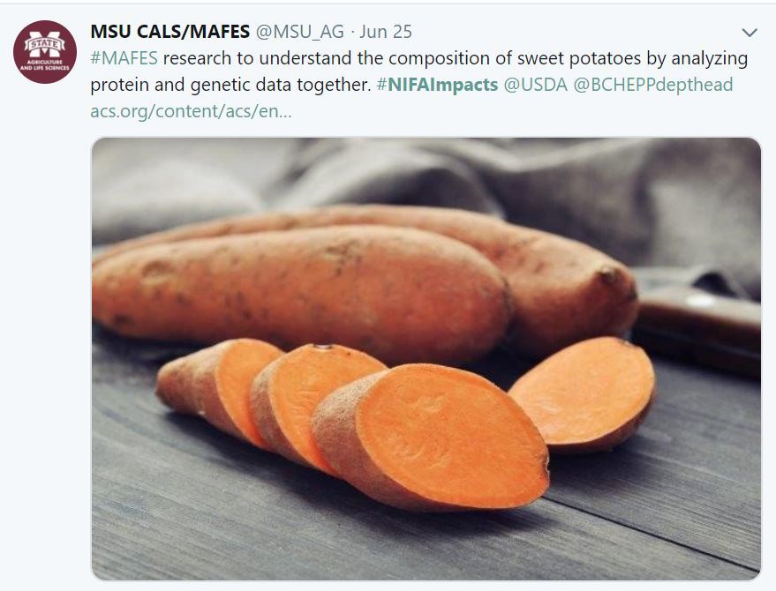Screen dimensions: 776x591
Task: Follow the acs.org article link
Action: (x=191, y=112)
